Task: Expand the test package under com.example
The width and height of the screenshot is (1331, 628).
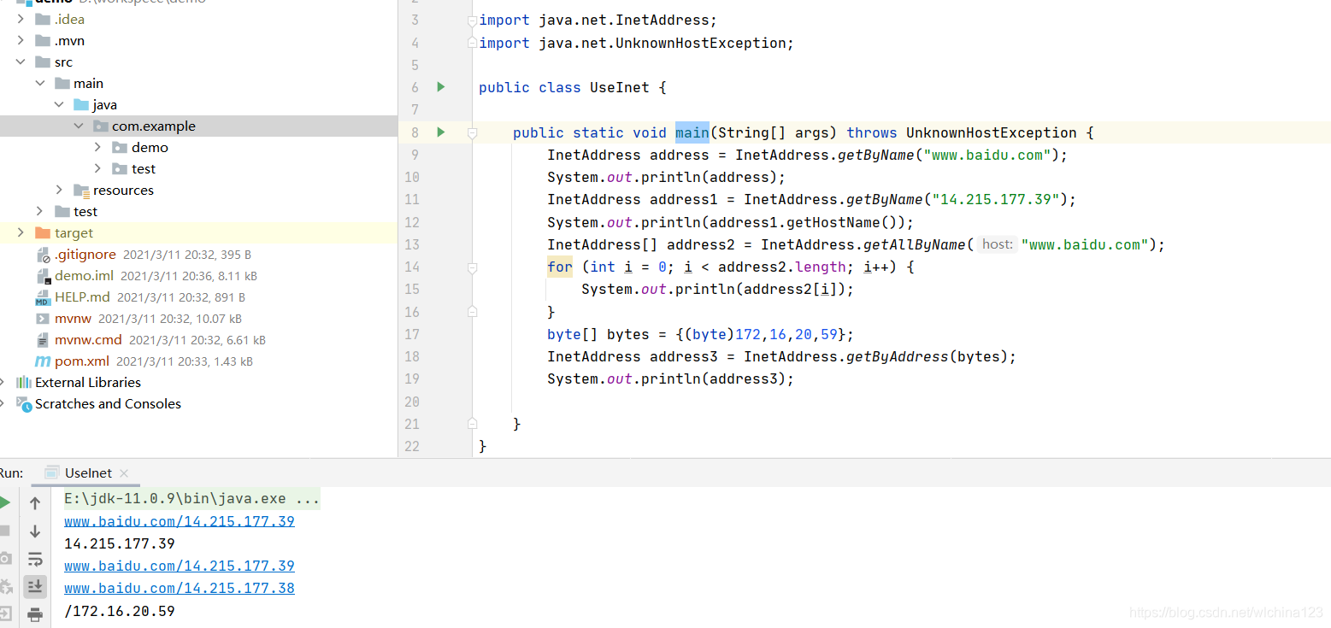Action: click(97, 168)
